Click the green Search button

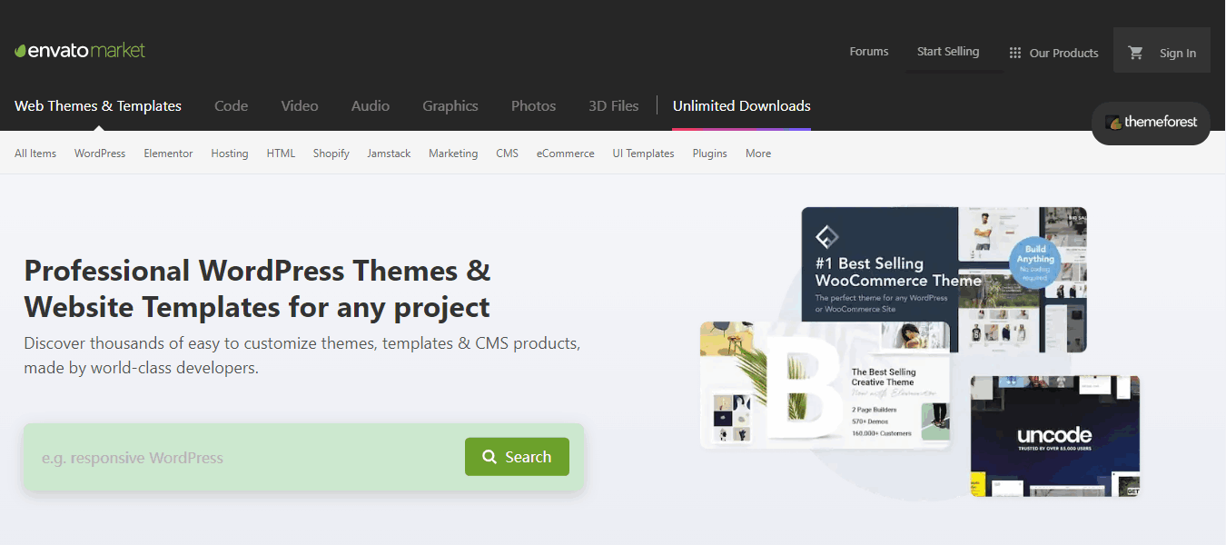[517, 457]
